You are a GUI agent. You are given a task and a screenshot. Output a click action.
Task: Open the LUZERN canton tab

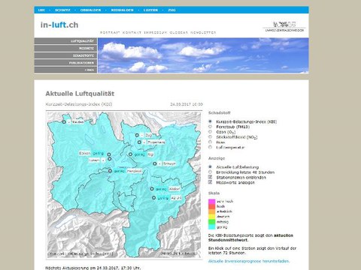click(150, 10)
